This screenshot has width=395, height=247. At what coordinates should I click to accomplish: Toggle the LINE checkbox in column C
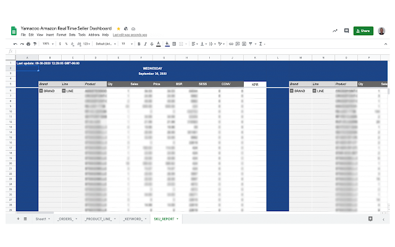click(64, 91)
